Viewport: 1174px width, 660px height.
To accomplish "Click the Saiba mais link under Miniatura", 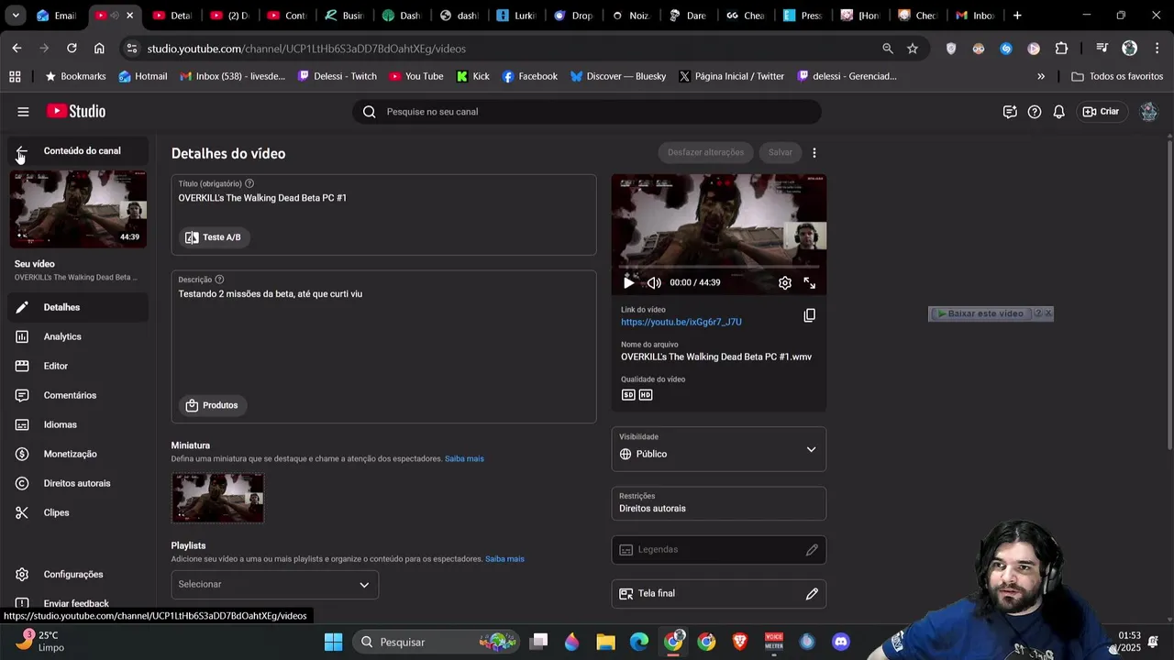I will pos(464,458).
